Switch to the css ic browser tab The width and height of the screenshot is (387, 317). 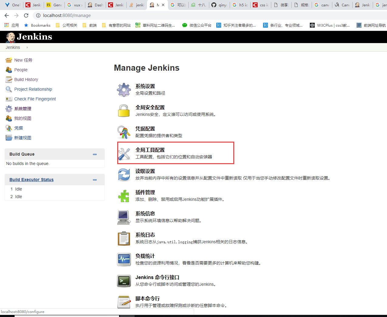pos(261,5)
